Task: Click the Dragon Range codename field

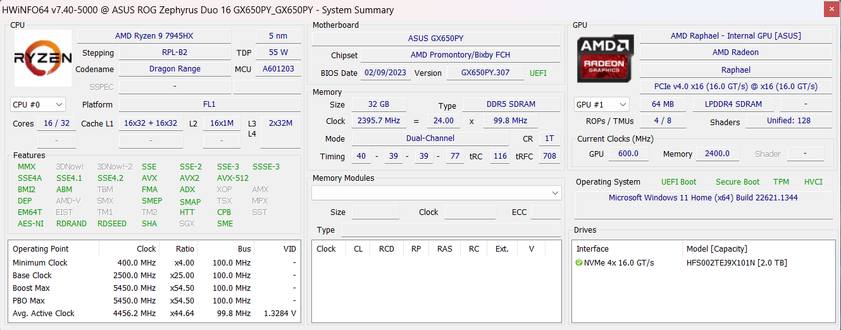Action: [x=175, y=69]
